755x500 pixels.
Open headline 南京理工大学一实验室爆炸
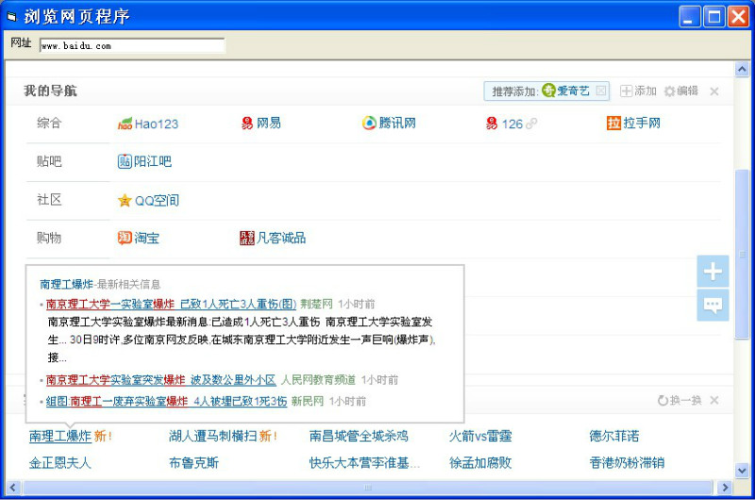[110, 304]
